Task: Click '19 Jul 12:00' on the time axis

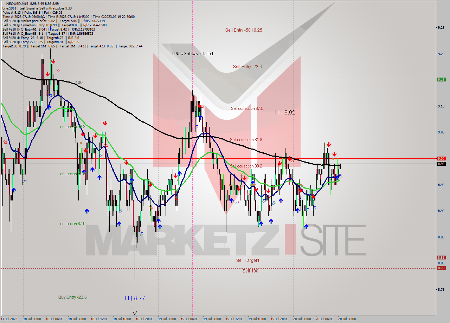Action: [234, 319]
